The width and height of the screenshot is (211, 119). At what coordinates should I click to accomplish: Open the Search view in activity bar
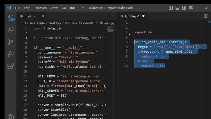11,29
